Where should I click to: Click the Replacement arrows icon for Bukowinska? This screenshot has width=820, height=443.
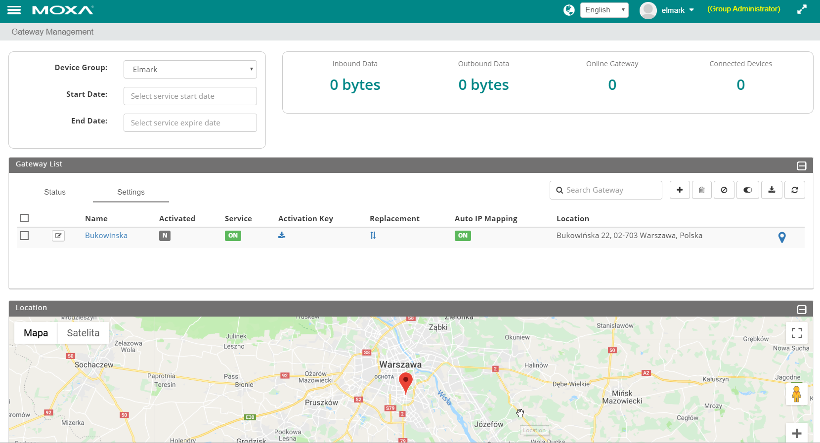click(373, 236)
